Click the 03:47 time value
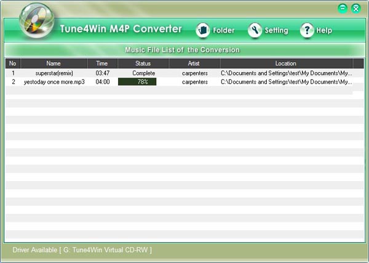The width and height of the screenshot is (369, 263). 103,73
